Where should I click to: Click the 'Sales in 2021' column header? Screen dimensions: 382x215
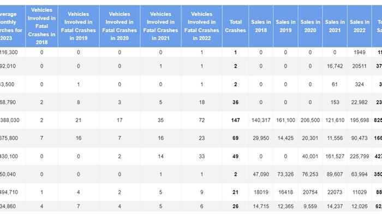[x=335, y=26]
